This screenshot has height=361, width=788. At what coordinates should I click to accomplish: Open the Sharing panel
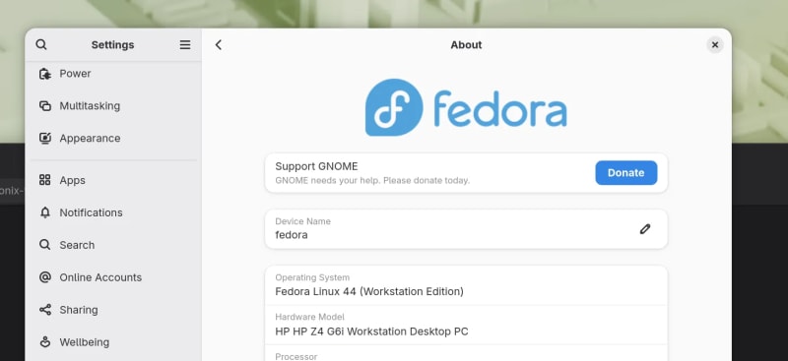(113, 309)
